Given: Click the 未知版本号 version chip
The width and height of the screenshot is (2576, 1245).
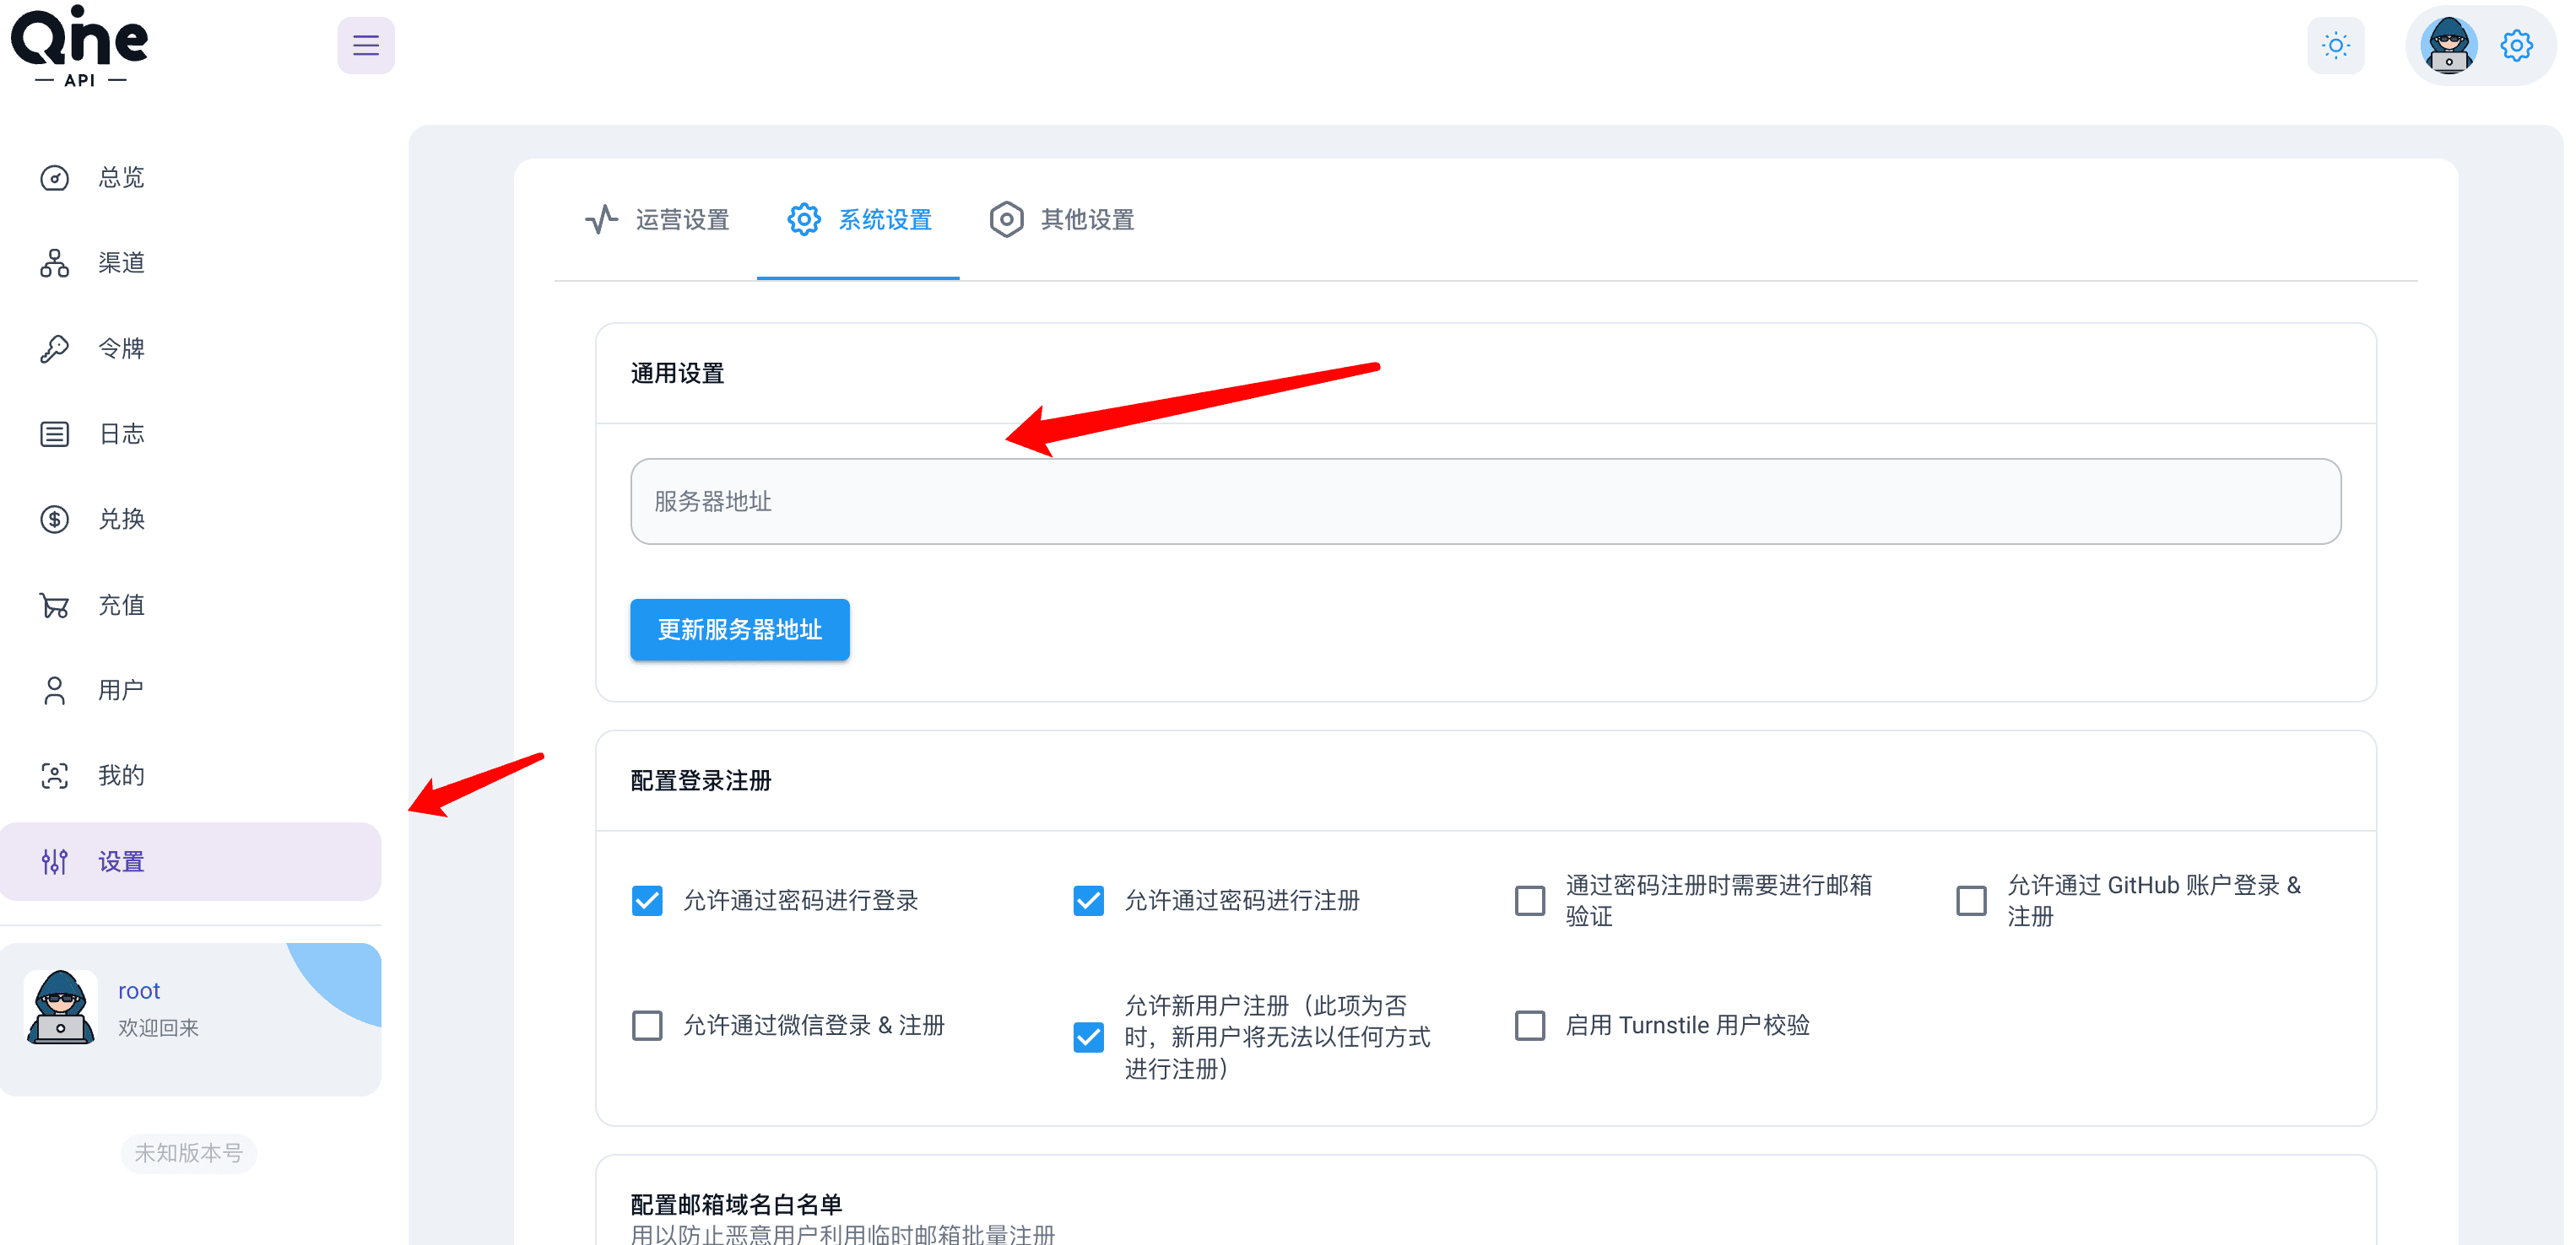Looking at the screenshot, I should point(188,1153).
